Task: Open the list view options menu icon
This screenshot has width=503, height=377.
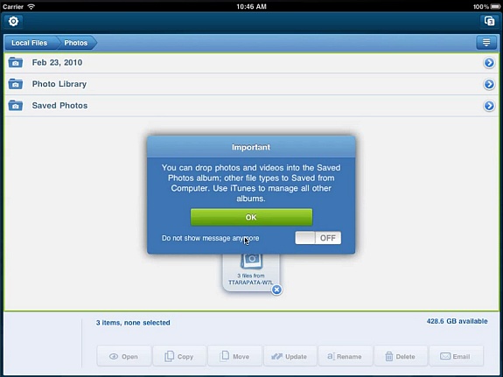Action: tap(486, 42)
